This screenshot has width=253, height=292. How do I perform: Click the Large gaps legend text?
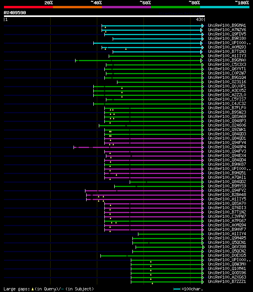click(x=49, y=289)
